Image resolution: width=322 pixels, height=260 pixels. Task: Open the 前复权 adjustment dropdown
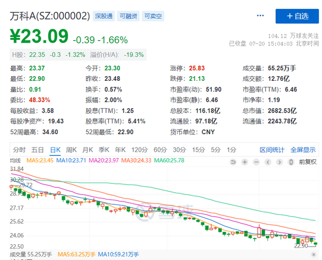click(308, 162)
